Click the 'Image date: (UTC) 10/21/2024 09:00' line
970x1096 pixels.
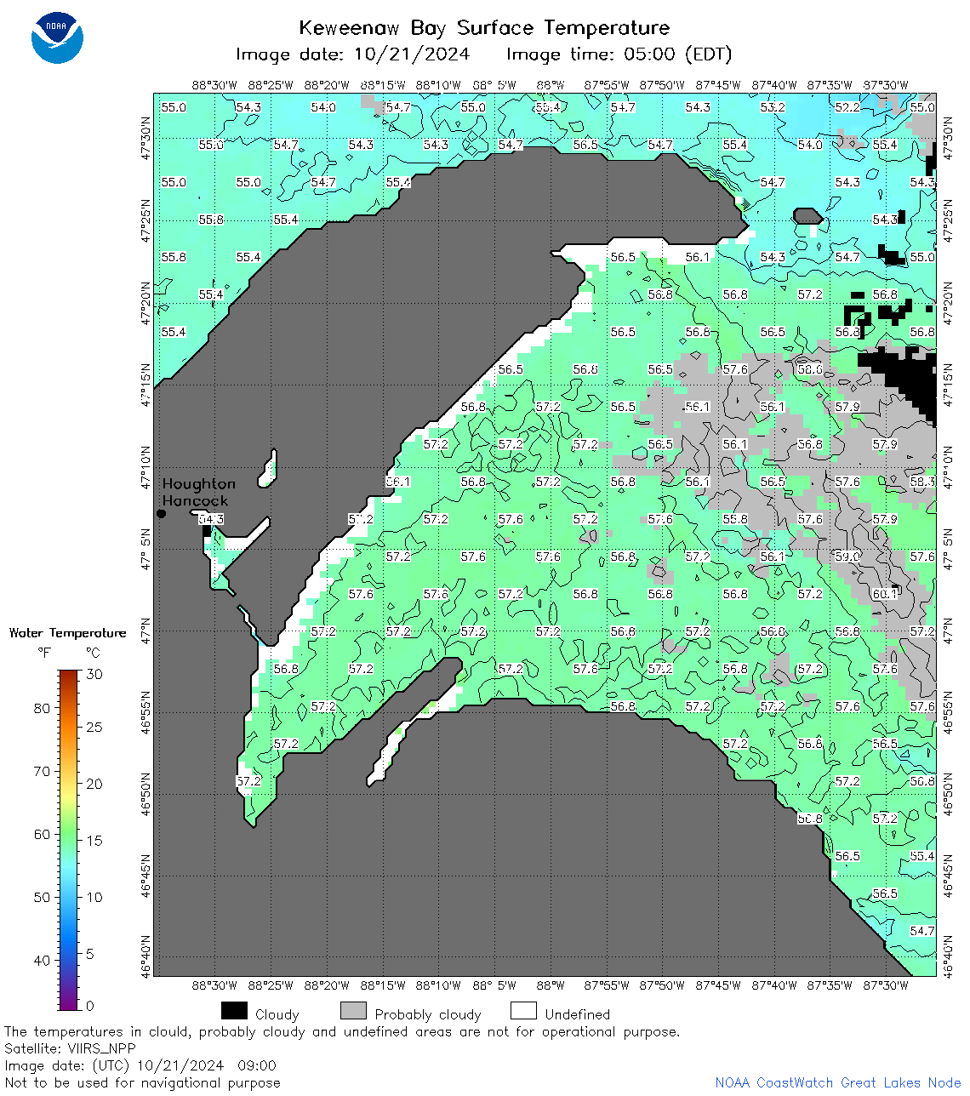coord(140,1065)
